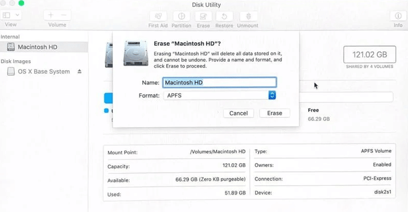Open the Info toolbar icon
The height and width of the screenshot is (212, 408).
[398, 16]
